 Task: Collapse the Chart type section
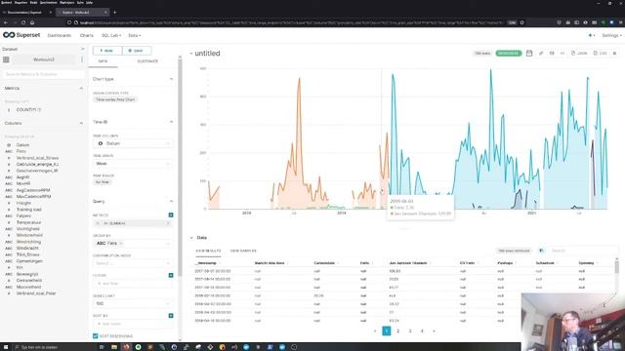[x=171, y=79]
